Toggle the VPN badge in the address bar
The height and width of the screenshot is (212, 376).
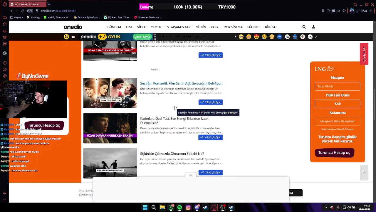pyautogui.click(x=30, y=11)
